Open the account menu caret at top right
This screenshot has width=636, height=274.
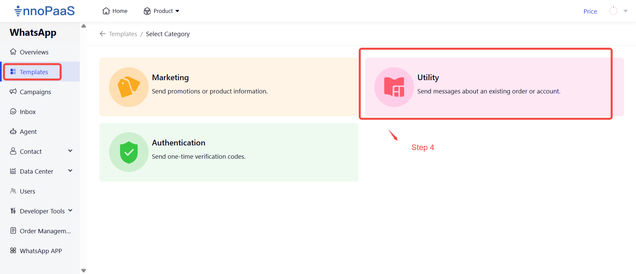(625, 11)
